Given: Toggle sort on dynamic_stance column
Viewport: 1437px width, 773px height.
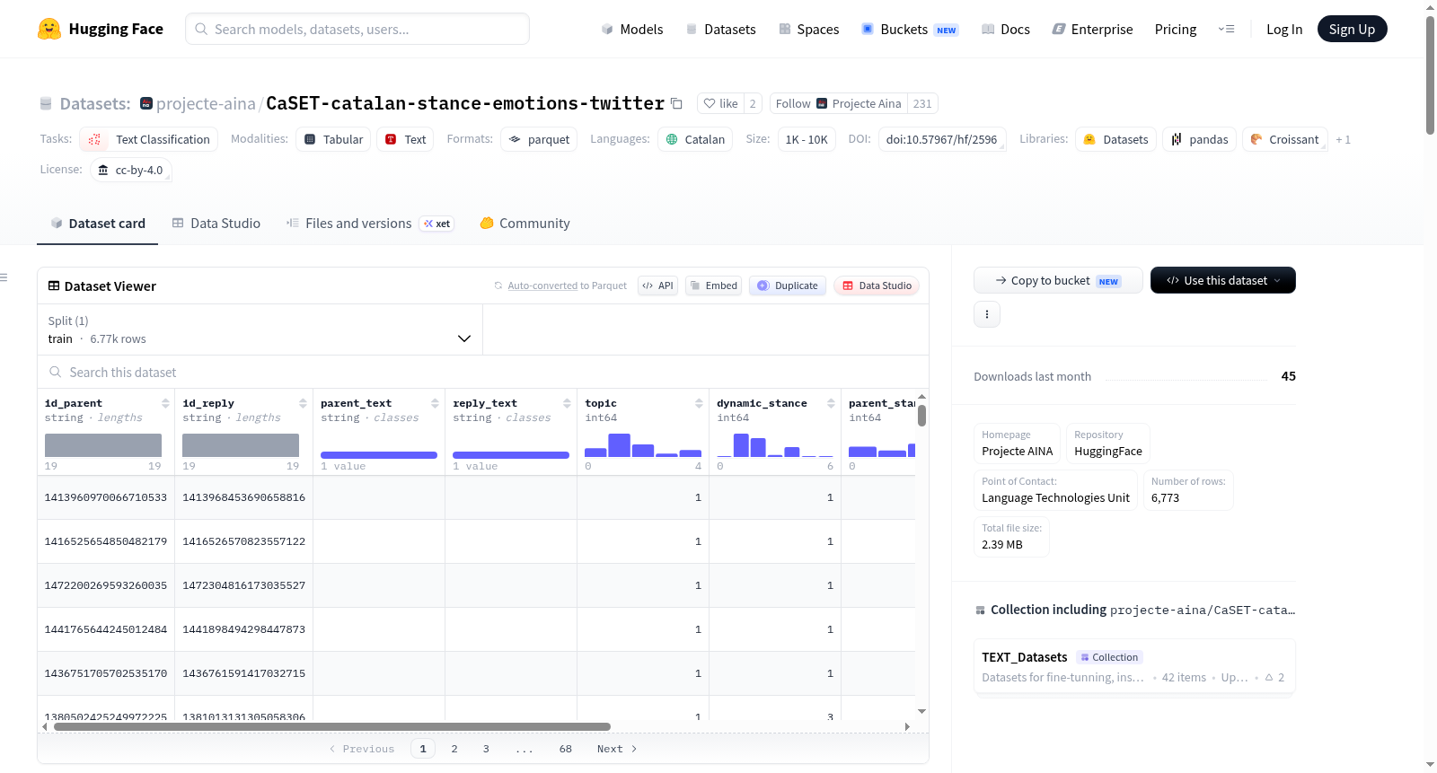Looking at the screenshot, I should pos(831,403).
